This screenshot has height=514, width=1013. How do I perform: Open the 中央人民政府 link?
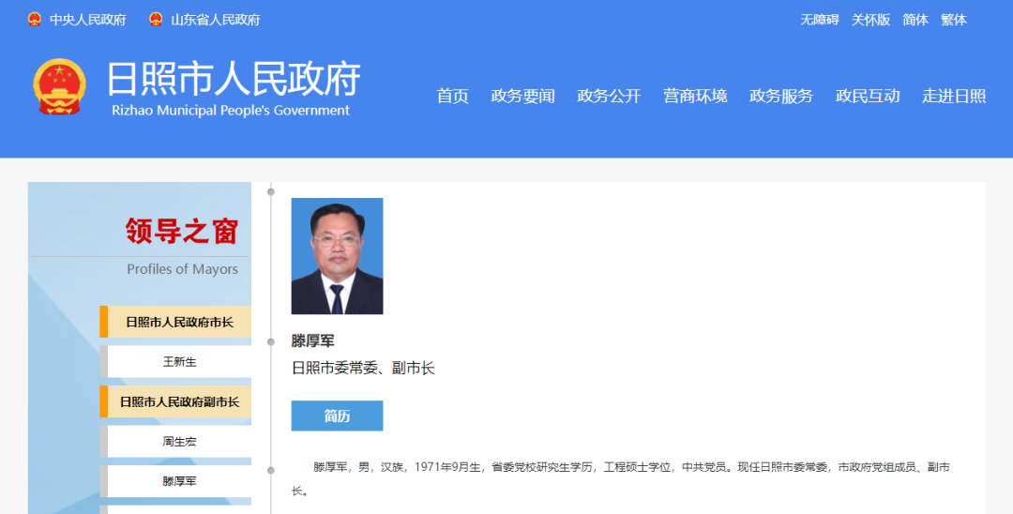pyautogui.click(x=87, y=20)
